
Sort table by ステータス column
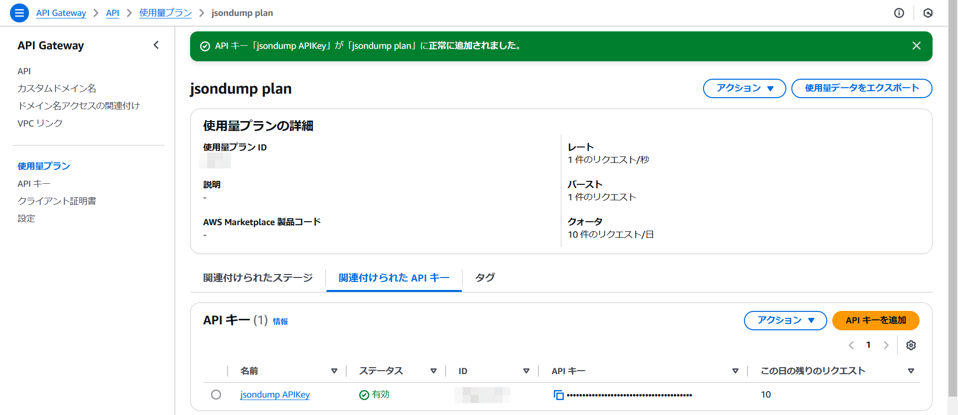point(433,371)
